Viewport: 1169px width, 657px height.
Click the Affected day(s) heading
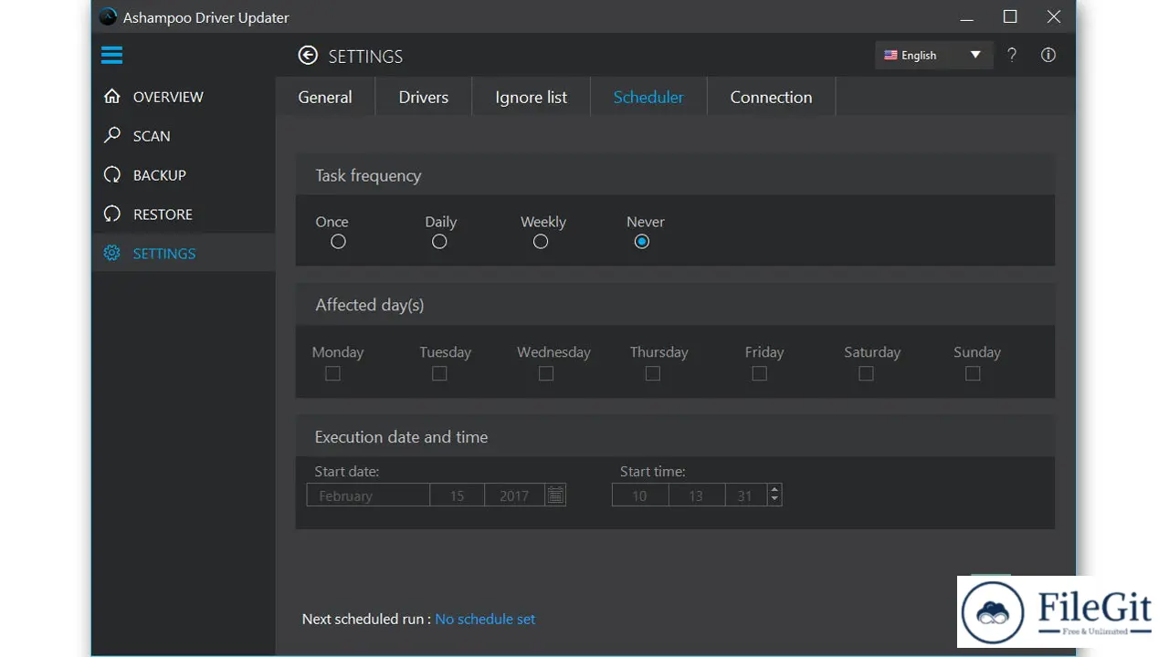coord(369,305)
